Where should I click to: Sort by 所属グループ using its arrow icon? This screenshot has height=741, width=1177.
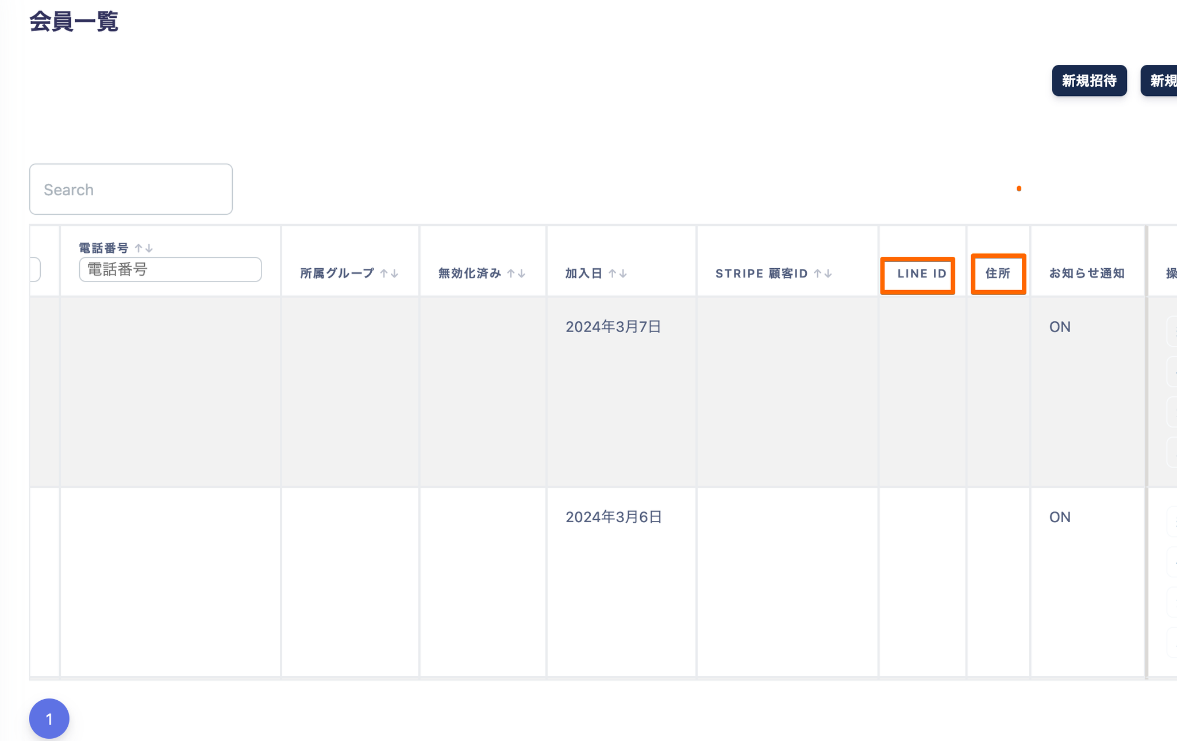click(x=389, y=273)
